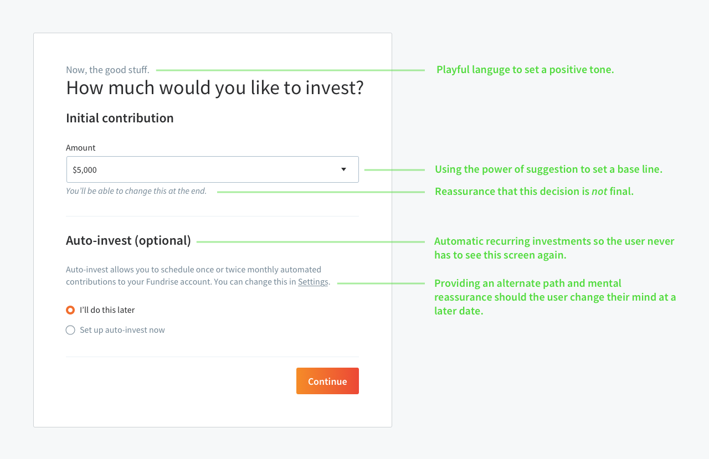The image size is (709, 459).
Task: Click the "Auto-invest (optional)" section heading
Action: (x=129, y=240)
